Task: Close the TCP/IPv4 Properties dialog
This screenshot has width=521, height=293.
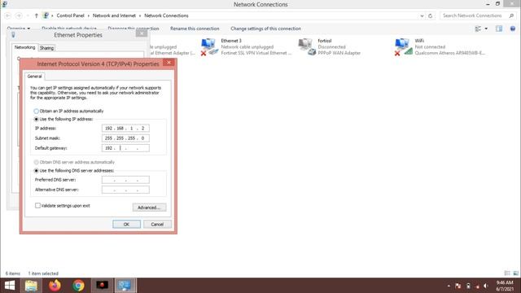Action: click(169, 63)
